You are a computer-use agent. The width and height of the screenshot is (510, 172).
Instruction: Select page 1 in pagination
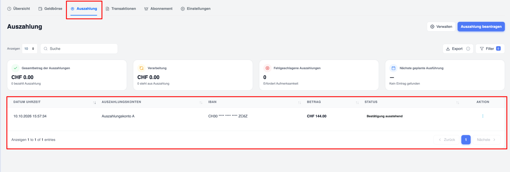click(466, 140)
